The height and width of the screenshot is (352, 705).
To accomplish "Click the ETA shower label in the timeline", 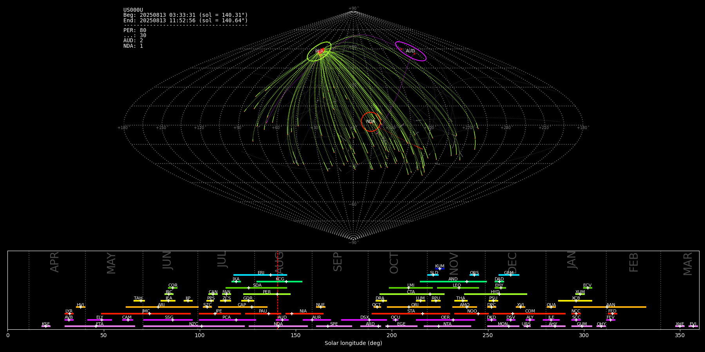I will pyautogui.click(x=100, y=324).
